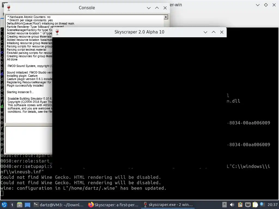Viewport: 279px width, 209px height.
Task: Switch to Firefox Skyscraper page taskbar entry
Action: 114,205
